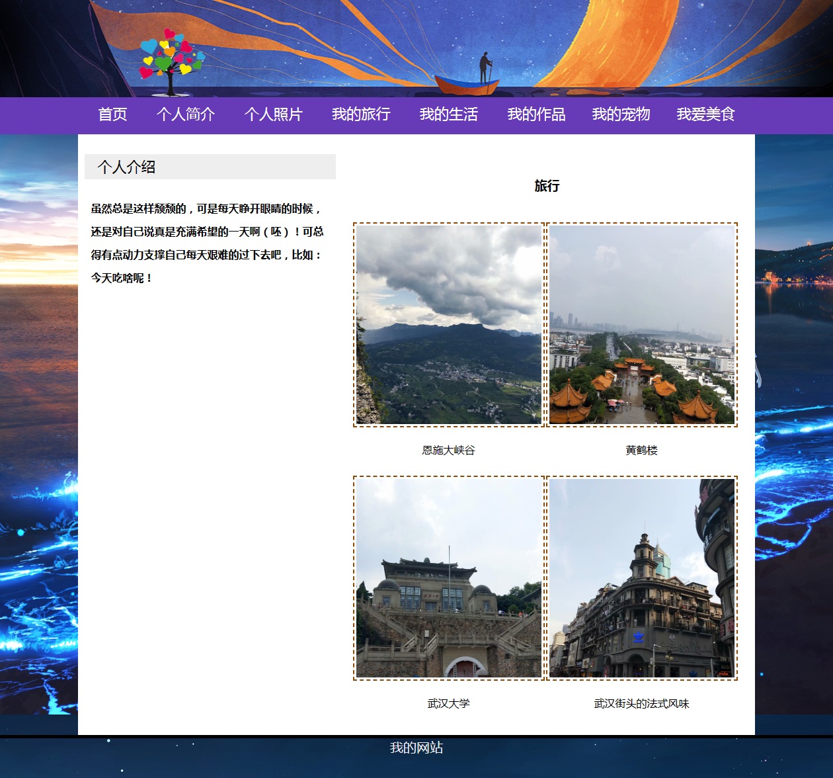
Task: Open the 我的宠物 section
Action: [621, 114]
